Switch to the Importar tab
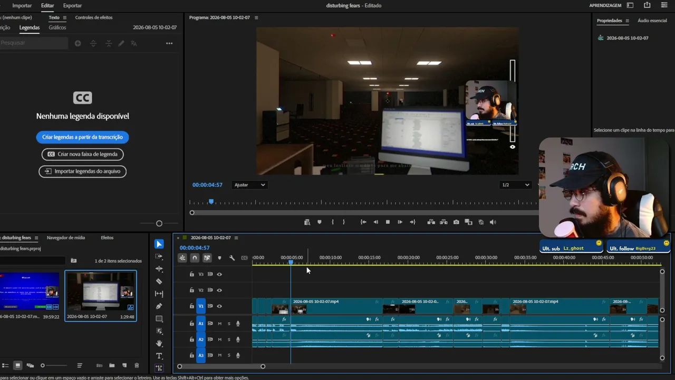675x380 pixels. click(x=22, y=5)
